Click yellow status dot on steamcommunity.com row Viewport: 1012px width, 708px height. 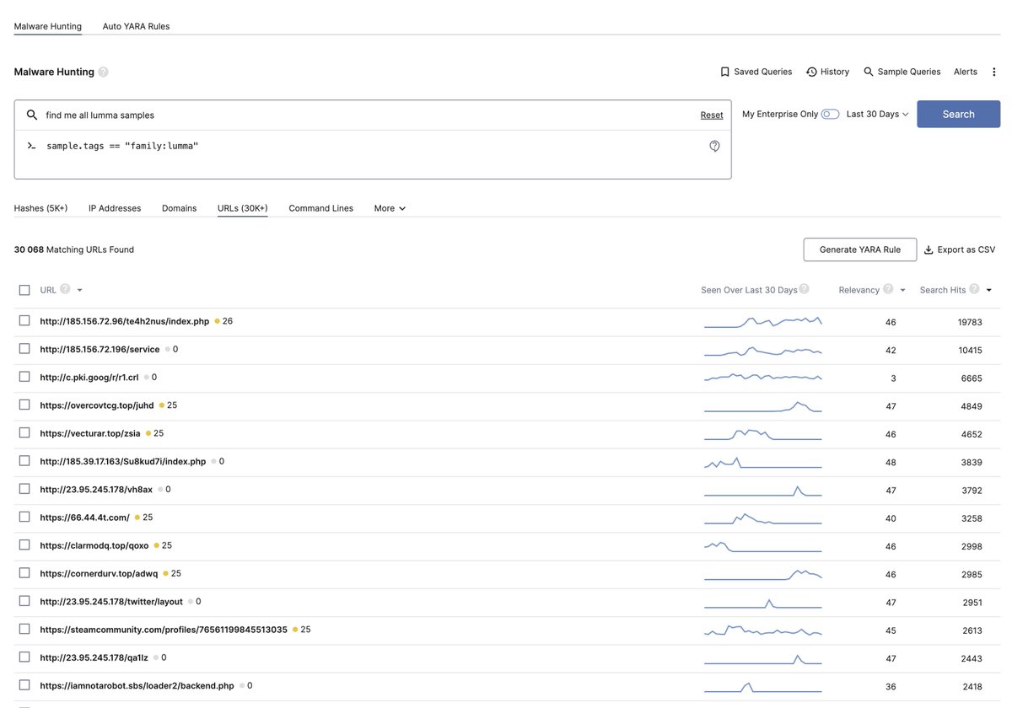[295, 630]
